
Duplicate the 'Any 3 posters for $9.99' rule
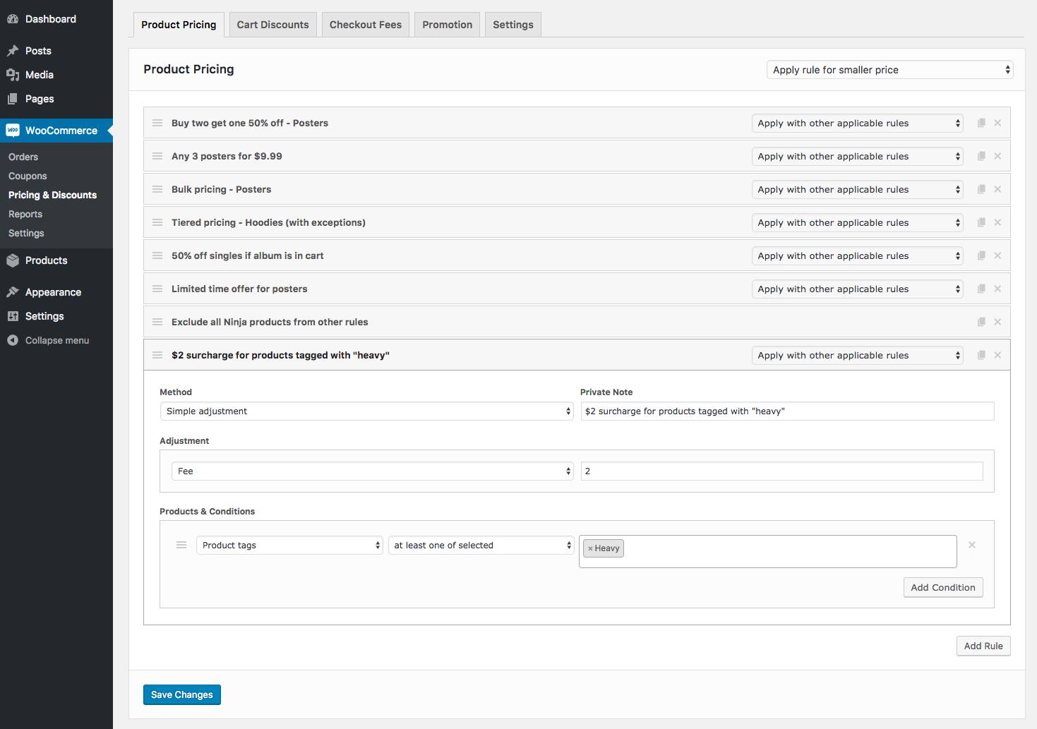(981, 156)
